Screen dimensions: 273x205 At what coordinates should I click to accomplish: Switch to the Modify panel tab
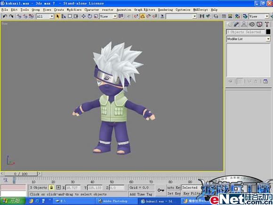coord(236,25)
